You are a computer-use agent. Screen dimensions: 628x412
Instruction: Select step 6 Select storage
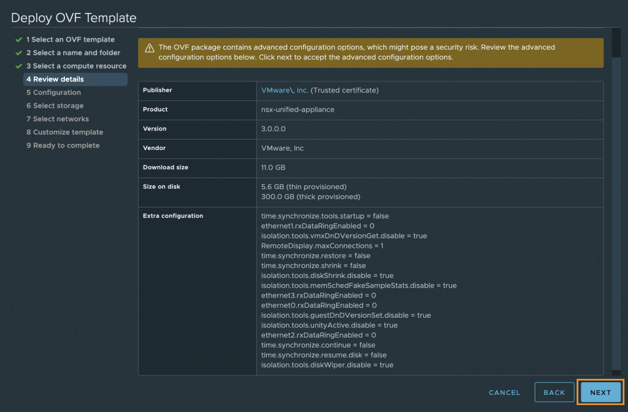pos(55,105)
